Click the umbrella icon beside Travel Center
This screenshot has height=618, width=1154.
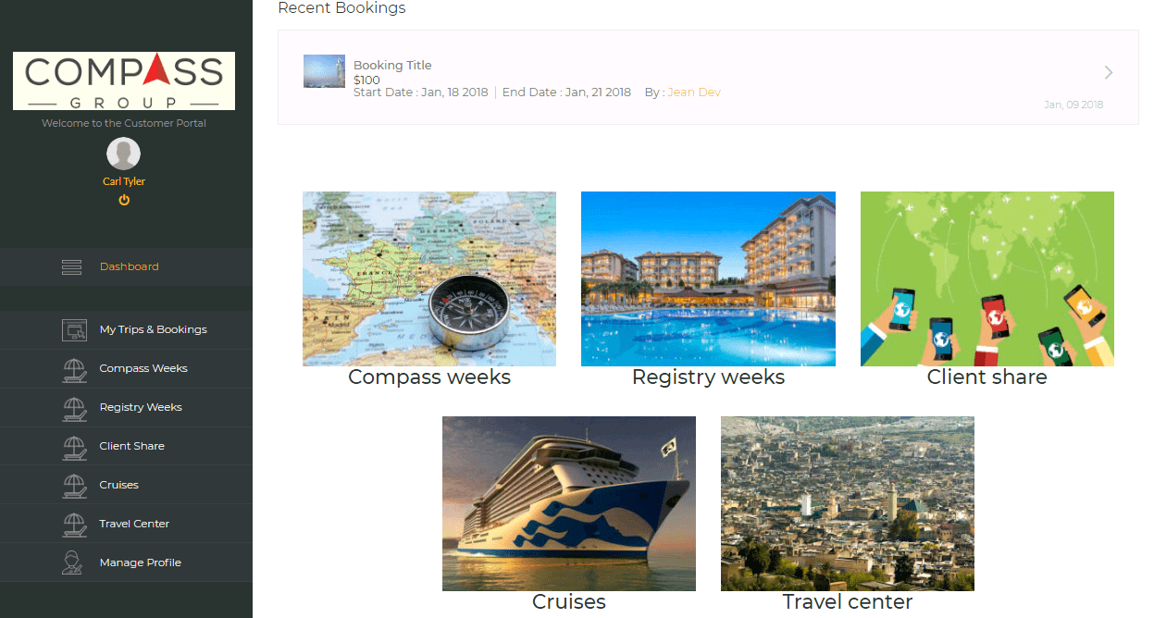pyautogui.click(x=74, y=525)
